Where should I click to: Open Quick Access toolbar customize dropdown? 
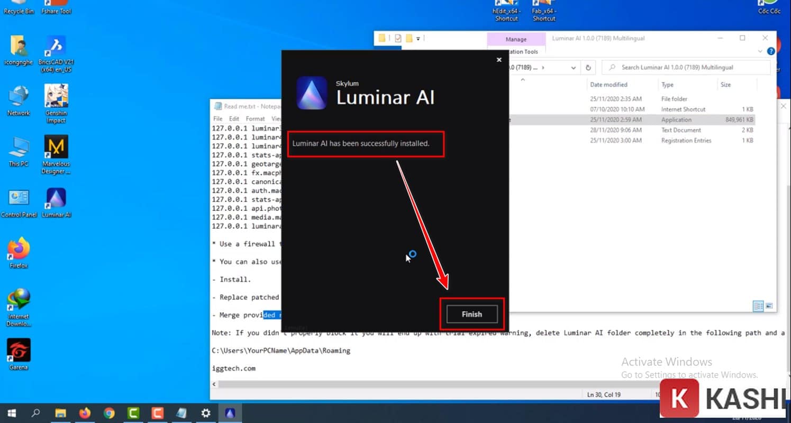(418, 39)
